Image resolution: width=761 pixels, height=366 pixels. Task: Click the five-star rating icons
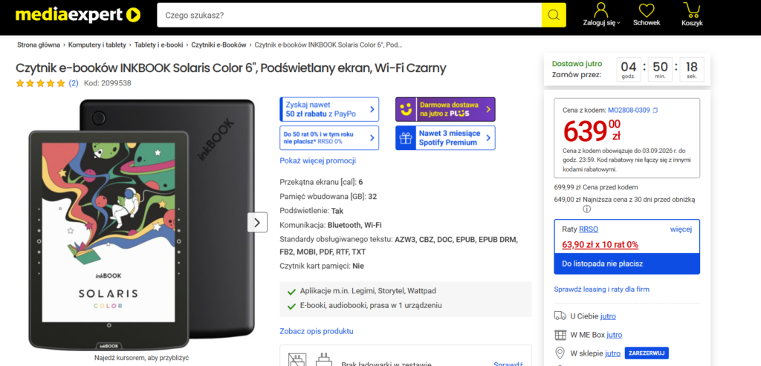40,83
